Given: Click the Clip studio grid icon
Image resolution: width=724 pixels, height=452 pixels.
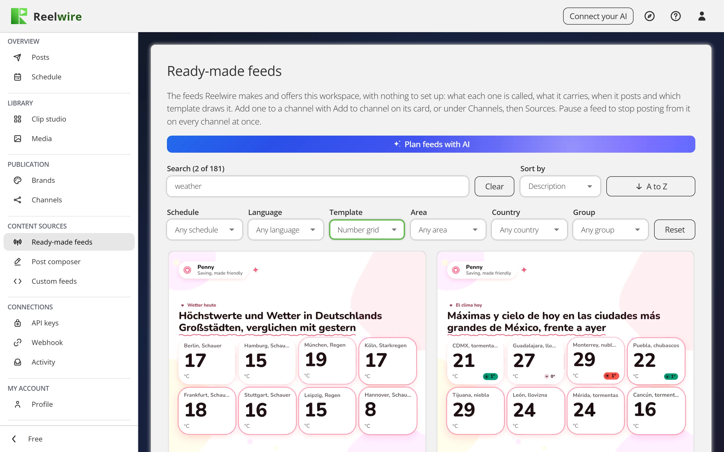Looking at the screenshot, I should coord(18,119).
